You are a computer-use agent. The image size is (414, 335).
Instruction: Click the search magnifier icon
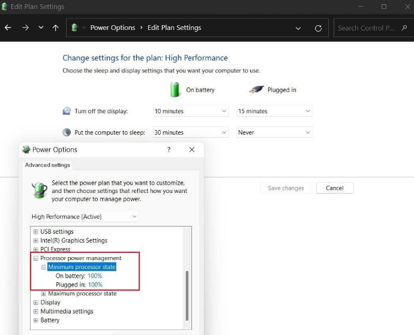(x=405, y=28)
